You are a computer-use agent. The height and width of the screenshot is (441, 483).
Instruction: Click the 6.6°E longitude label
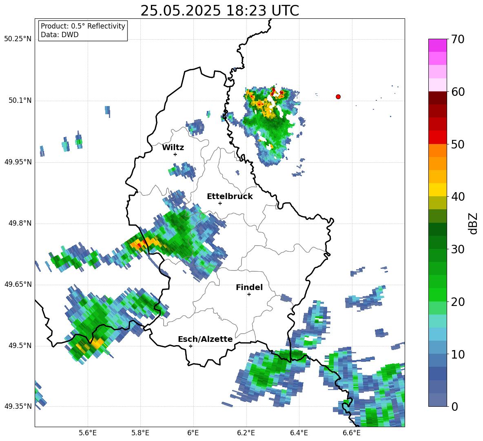352,433
